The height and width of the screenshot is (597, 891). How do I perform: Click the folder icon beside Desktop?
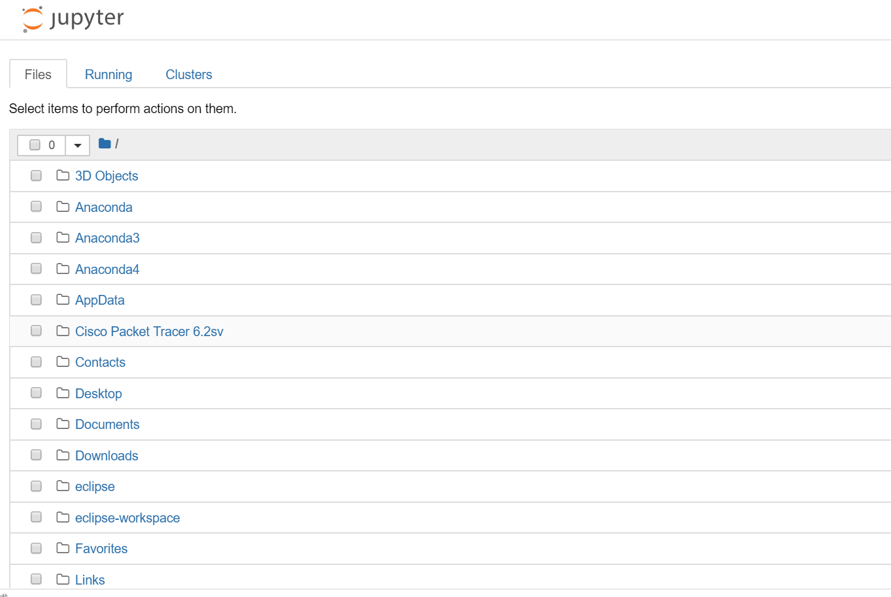tap(63, 393)
